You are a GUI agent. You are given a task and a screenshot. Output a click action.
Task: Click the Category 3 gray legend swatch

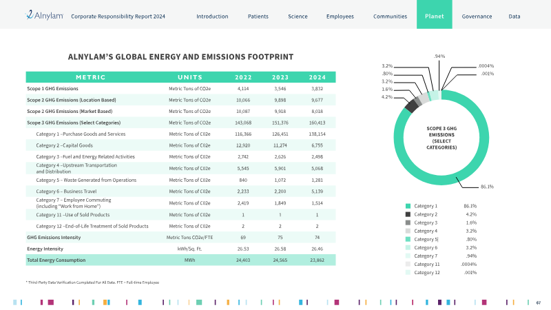point(408,223)
